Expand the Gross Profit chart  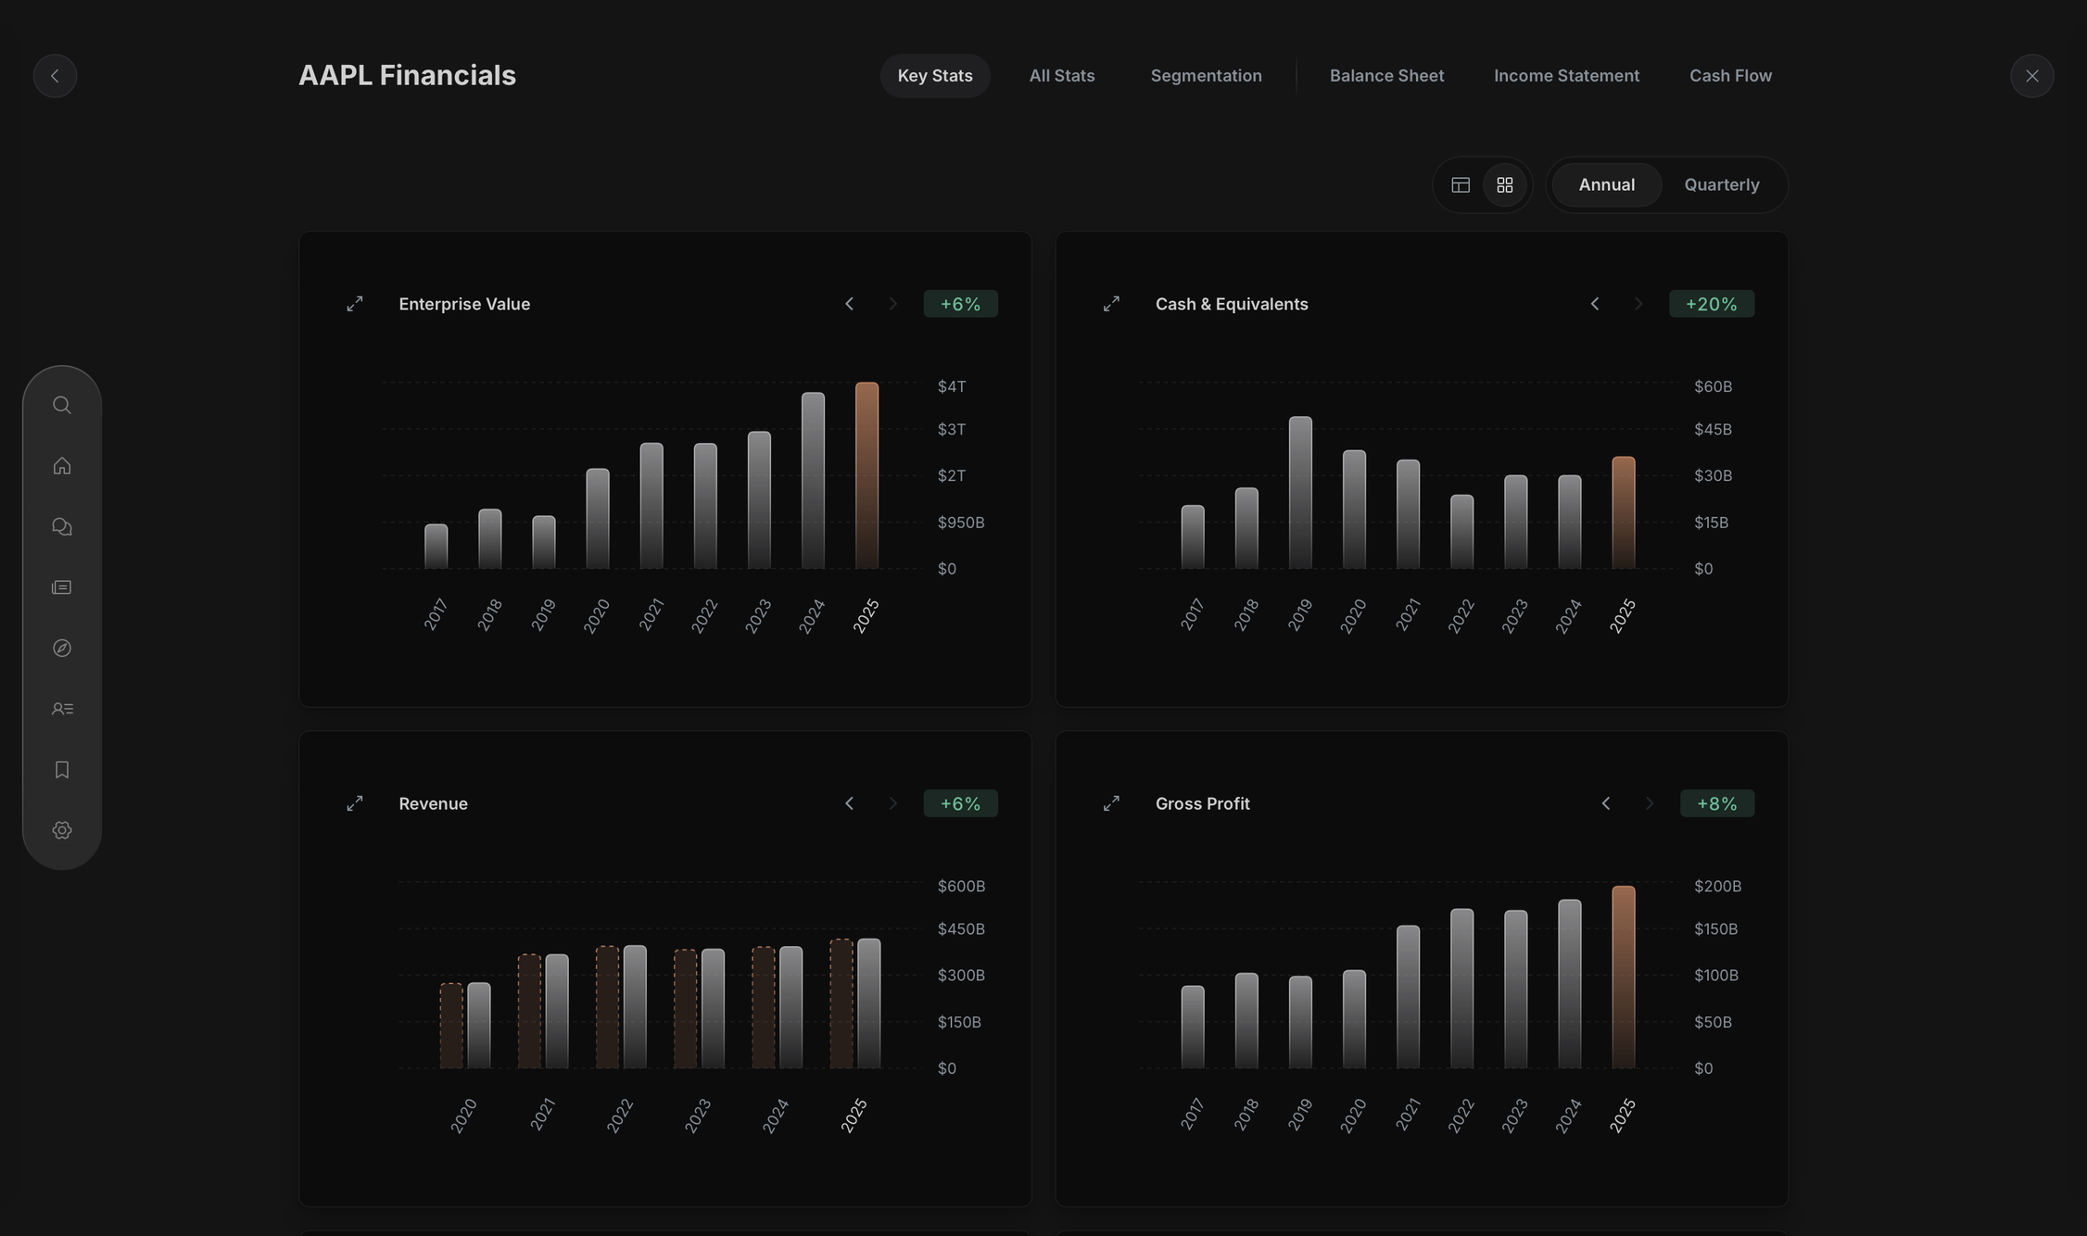click(1111, 803)
